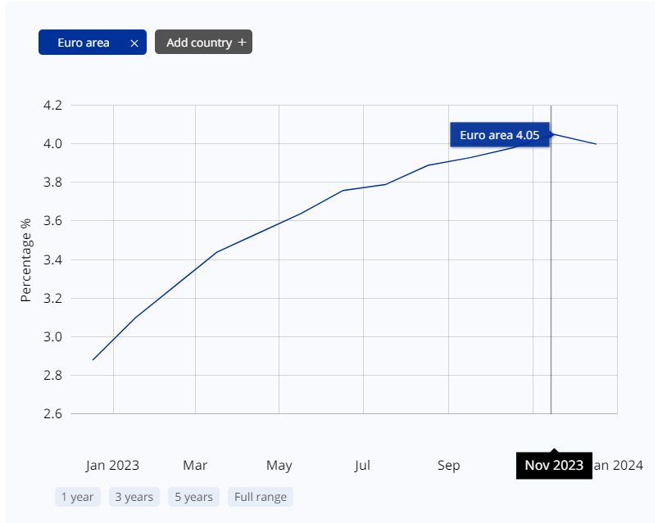Click the plus icon on Add country
The height and width of the screenshot is (523, 658).
coord(242,43)
